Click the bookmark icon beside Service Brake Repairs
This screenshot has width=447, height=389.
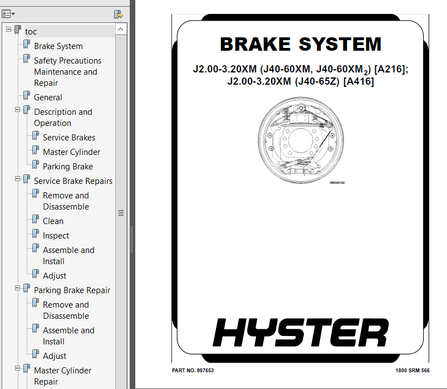pos(27,179)
